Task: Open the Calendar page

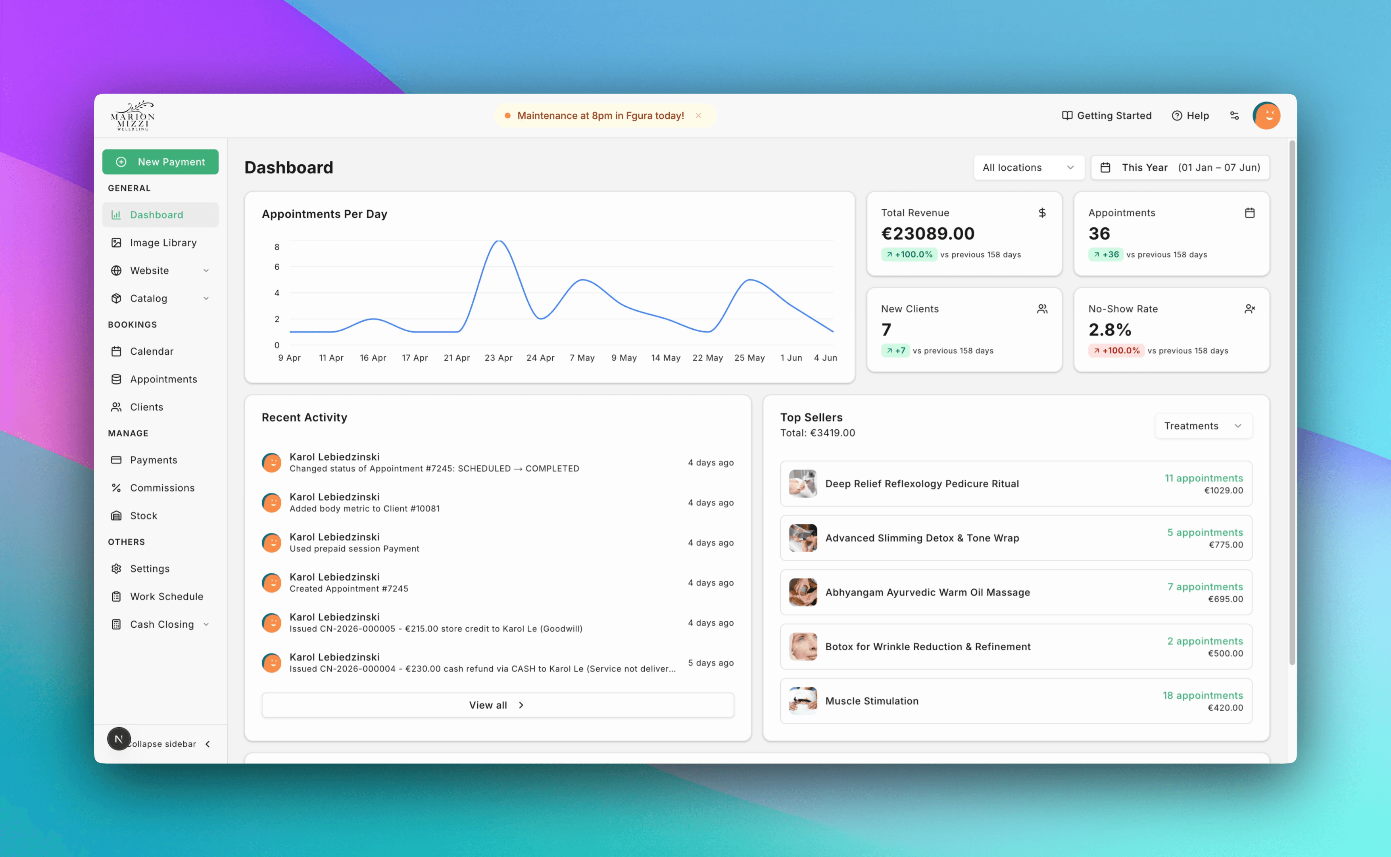Action: tap(160, 352)
